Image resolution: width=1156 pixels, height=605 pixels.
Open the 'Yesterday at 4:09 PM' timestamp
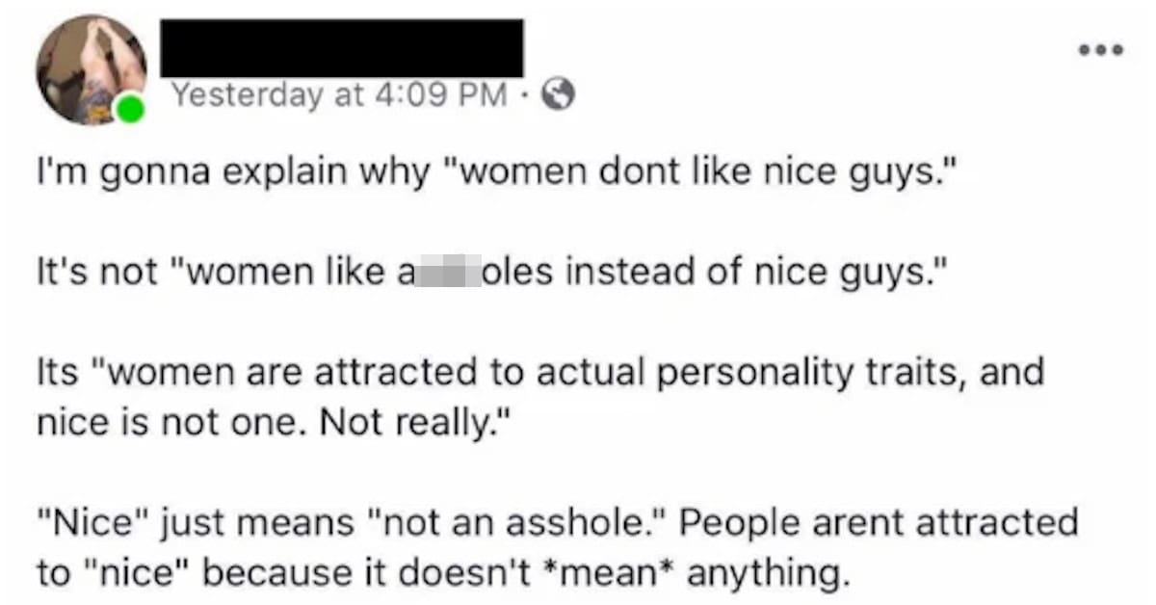(x=338, y=94)
